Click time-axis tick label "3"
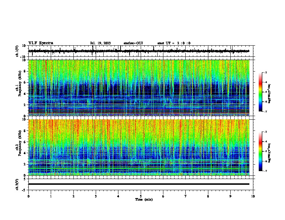 point(96,196)
